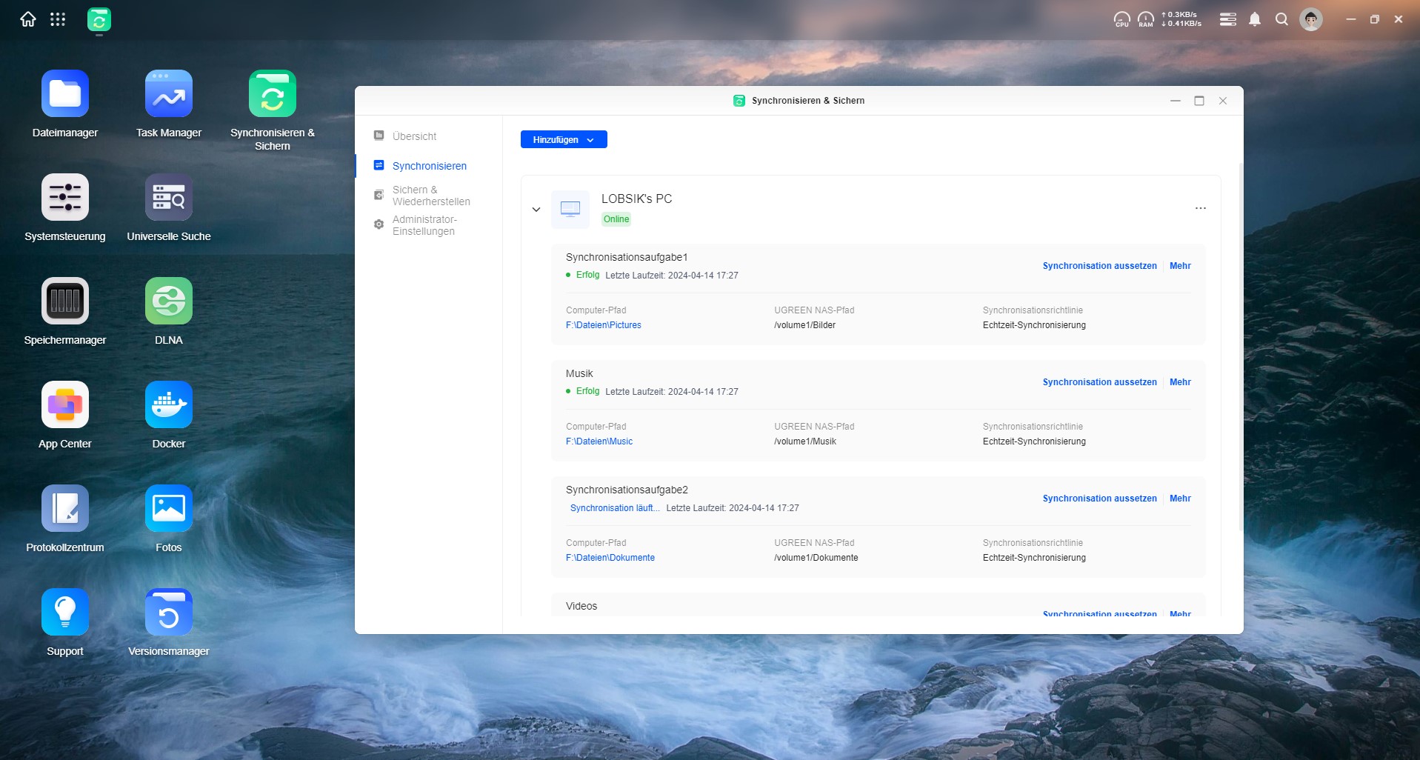The width and height of the screenshot is (1420, 760).
Task: Open the search magnifier in top bar
Action: tap(1281, 20)
